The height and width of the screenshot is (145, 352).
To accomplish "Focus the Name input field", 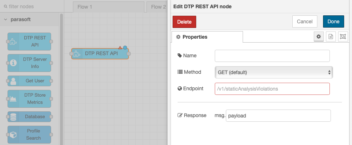I will pos(272,56).
